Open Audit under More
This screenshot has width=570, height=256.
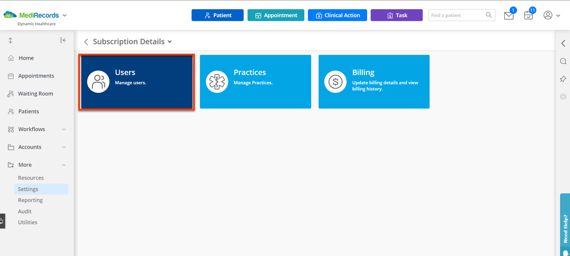tap(24, 212)
